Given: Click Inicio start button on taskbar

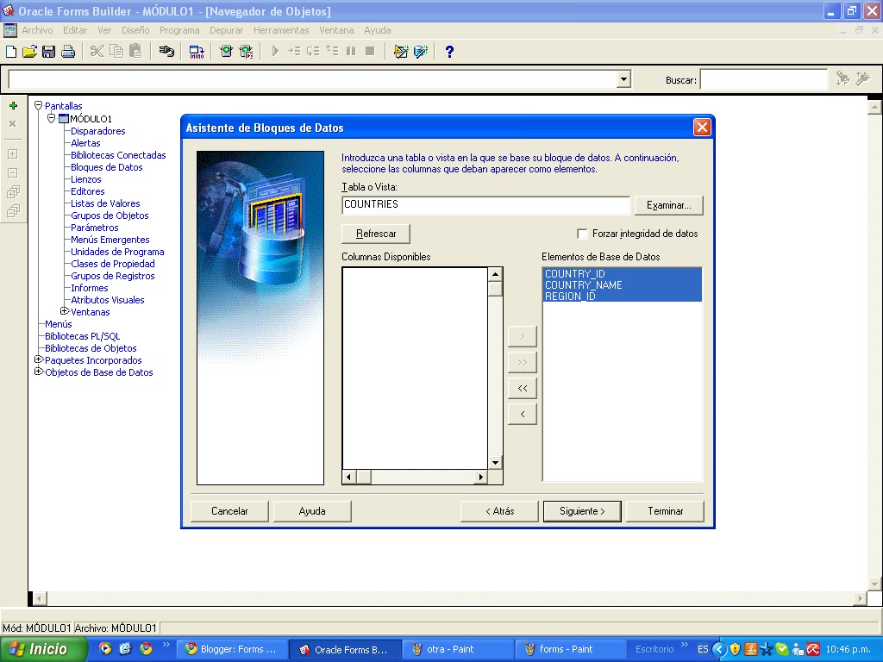Looking at the screenshot, I should tap(44, 649).
